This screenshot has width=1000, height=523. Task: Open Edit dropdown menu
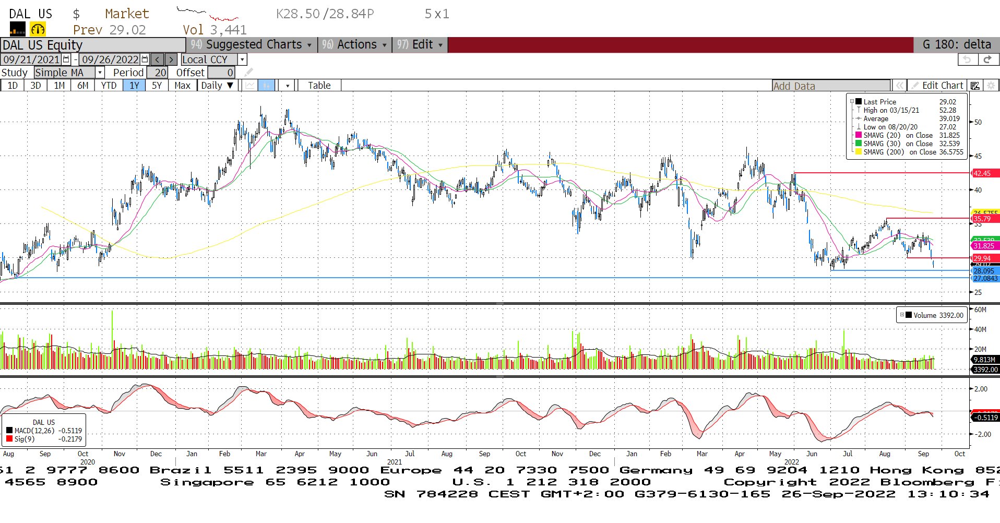(x=420, y=45)
